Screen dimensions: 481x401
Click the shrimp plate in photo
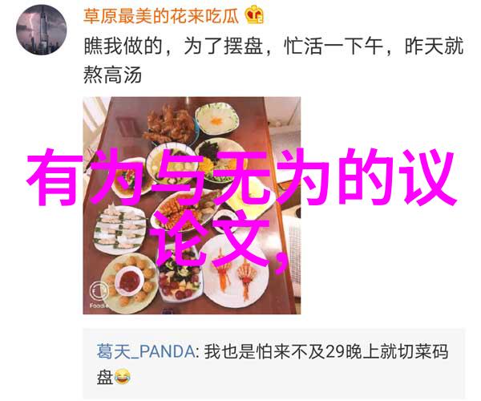click(236, 273)
